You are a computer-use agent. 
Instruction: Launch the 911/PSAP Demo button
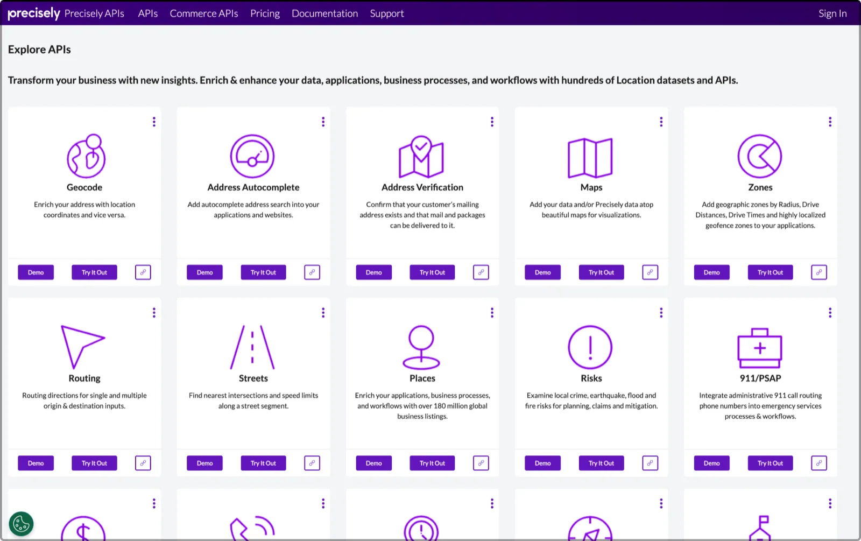click(x=711, y=463)
